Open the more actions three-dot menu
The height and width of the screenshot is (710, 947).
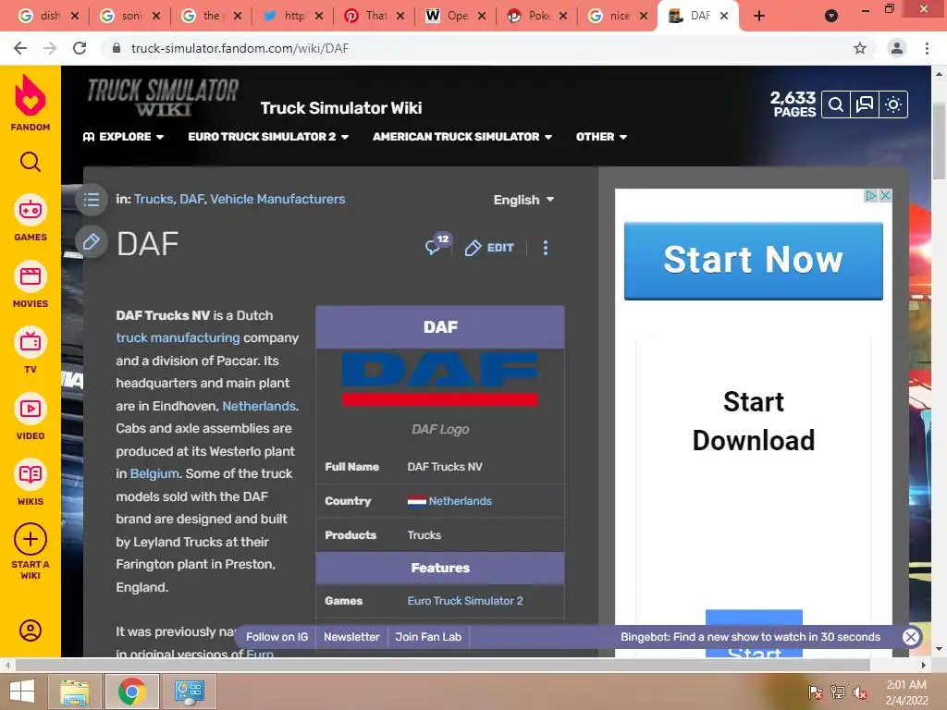coord(546,248)
